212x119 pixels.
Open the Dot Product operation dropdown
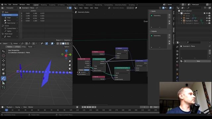point(141,66)
